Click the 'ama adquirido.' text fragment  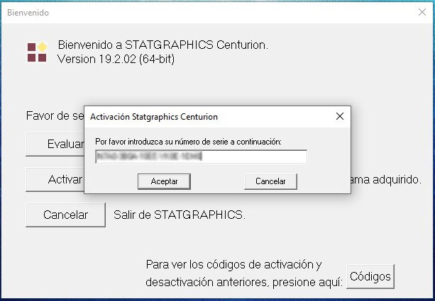tap(386, 179)
